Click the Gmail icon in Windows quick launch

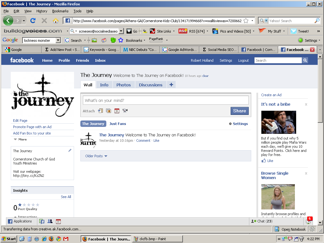66,239
